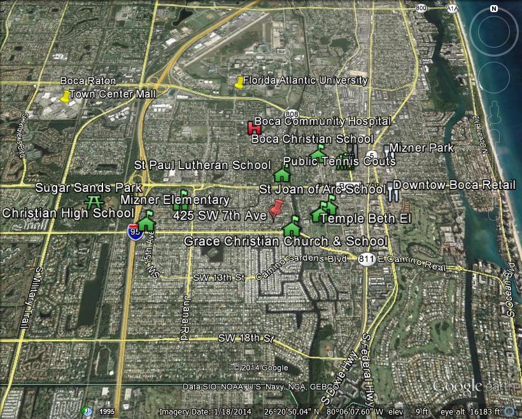Image resolution: width=522 pixels, height=419 pixels.
Task: Select the Public Tennis Couts label
Action: point(339,161)
